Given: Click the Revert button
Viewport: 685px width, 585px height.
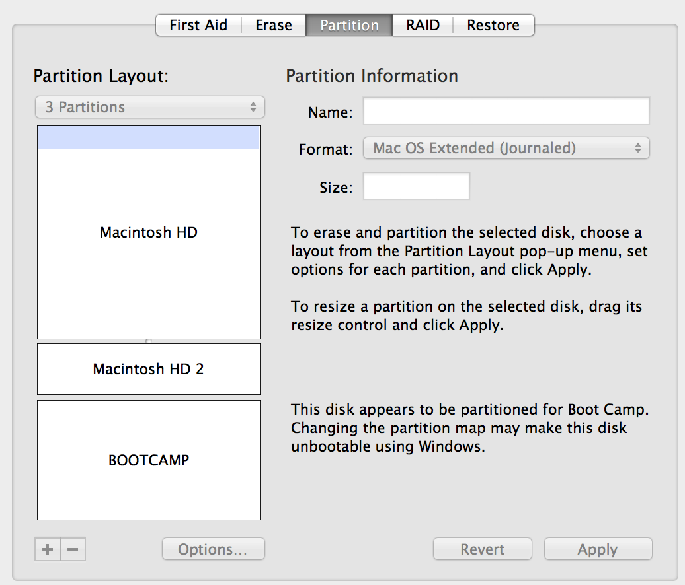Looking at the screenshot, I should click(482, 549).
